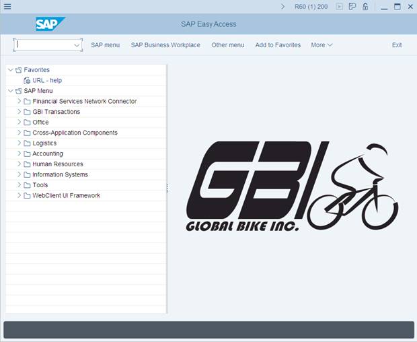Viewport: 417px width, 342px height.
Task: Select the Logistics tree label
Action: click(44, 143)
